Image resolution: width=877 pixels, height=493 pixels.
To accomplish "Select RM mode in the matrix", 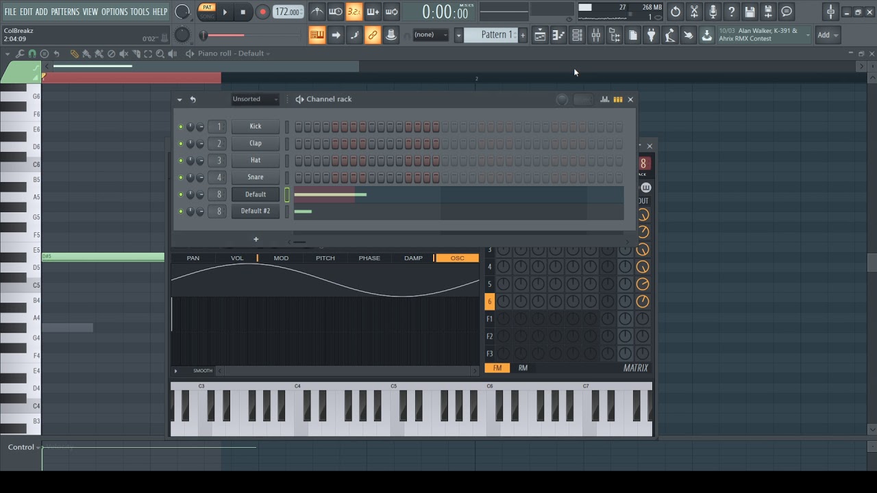I will 523,368.
